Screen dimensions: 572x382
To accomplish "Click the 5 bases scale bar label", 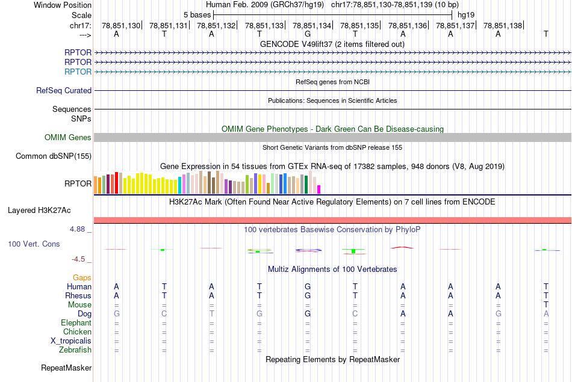I will click(197, 15).
